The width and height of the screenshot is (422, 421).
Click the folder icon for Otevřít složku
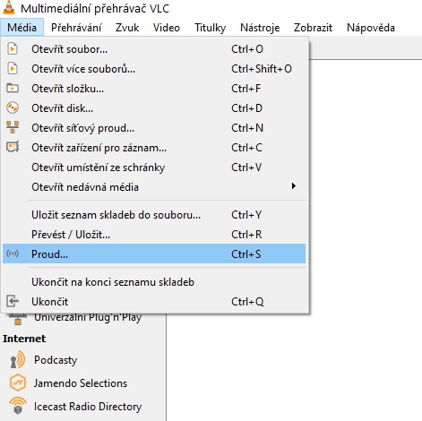click(x=13, y=89)
